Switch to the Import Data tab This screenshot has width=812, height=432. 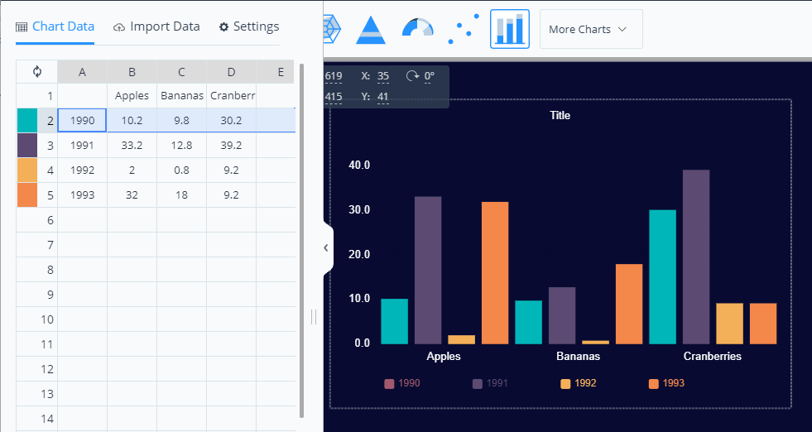(x=156, y=26)
